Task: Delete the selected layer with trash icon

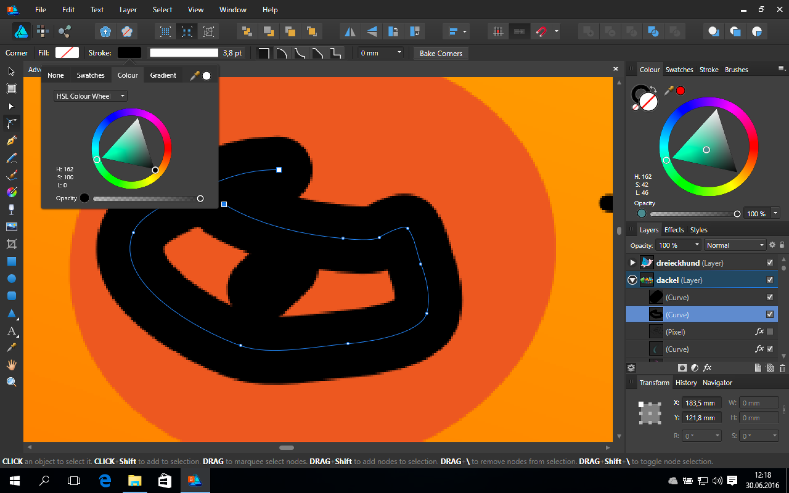Action: click(782, 368)
